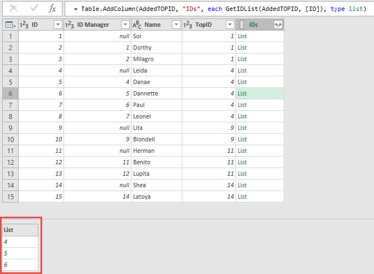Select the ID column header
Image resolution: width=374 pixels, height=274 pixels.
pyautogui.click(x=41, y=25)
